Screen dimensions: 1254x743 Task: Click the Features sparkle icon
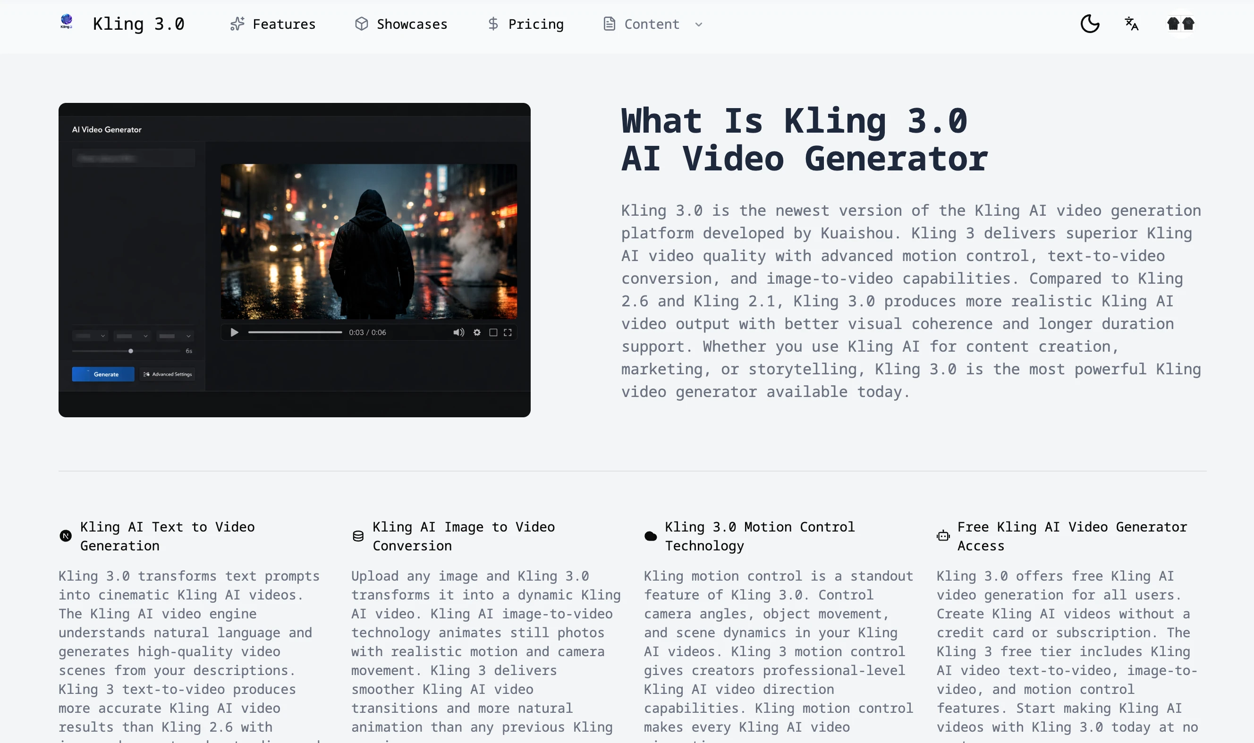pos(237,24)
